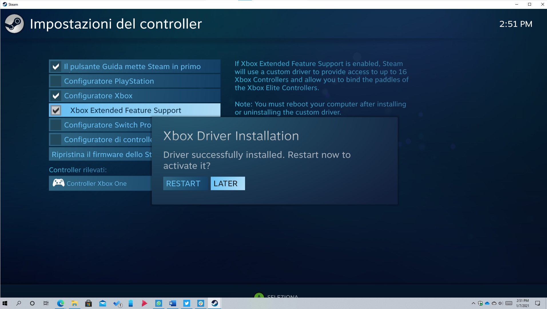Click the 'Impostazioni del controller' heading
The height and width of the screenshot is (309, 547).
point(116,24)
